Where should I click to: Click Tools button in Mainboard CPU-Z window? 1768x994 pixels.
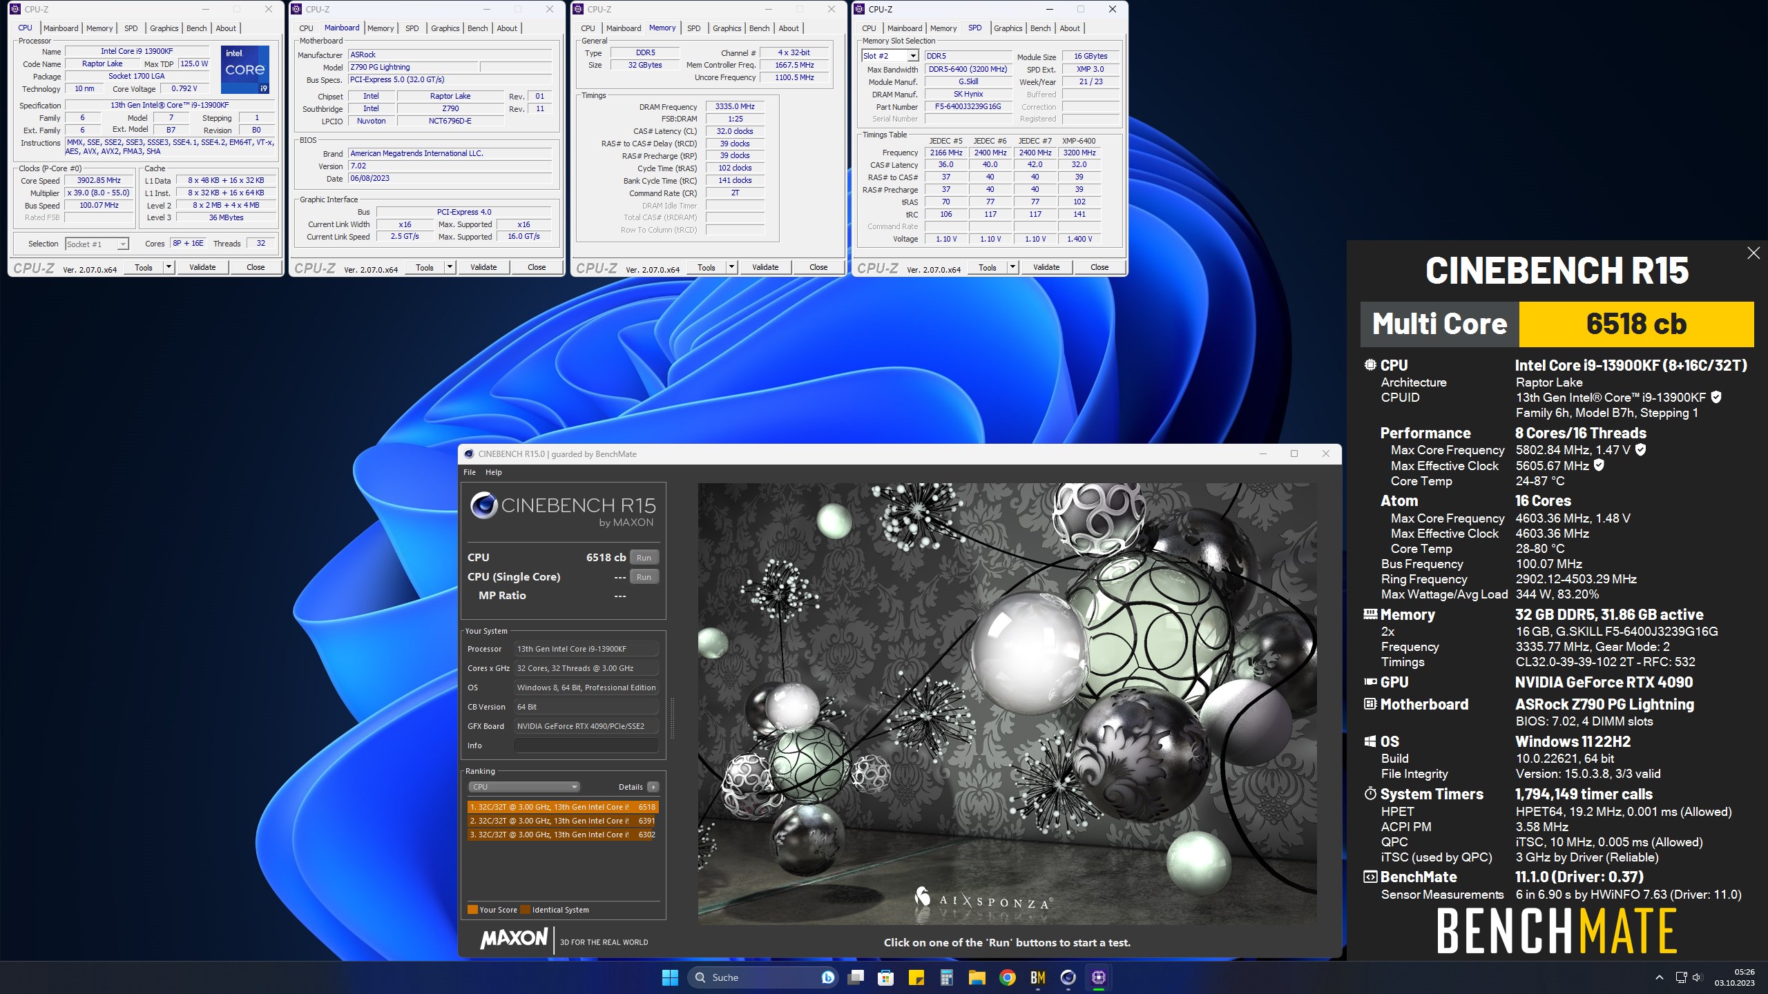425,267
